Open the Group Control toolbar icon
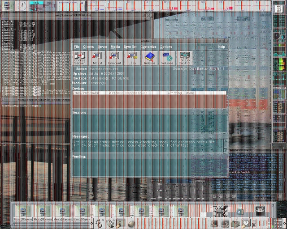The width and height of the screenshot is (287, 229). (185, 58)
